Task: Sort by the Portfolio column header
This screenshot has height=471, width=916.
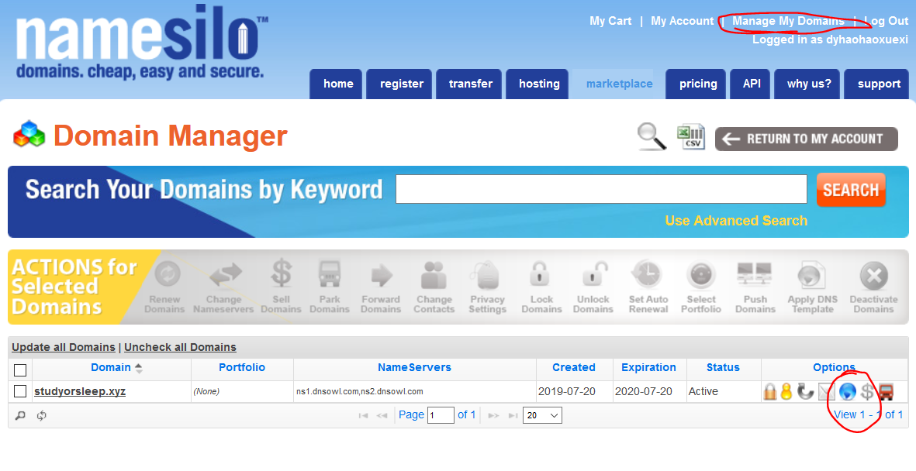Action: [242, 367]
